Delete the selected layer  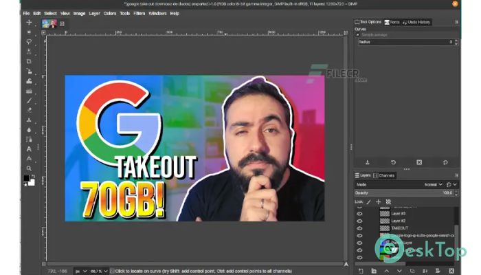click(x=451, y=271)
